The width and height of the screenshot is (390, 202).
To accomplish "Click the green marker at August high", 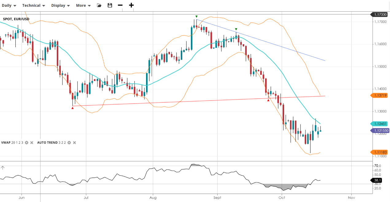I will [196, 17].
